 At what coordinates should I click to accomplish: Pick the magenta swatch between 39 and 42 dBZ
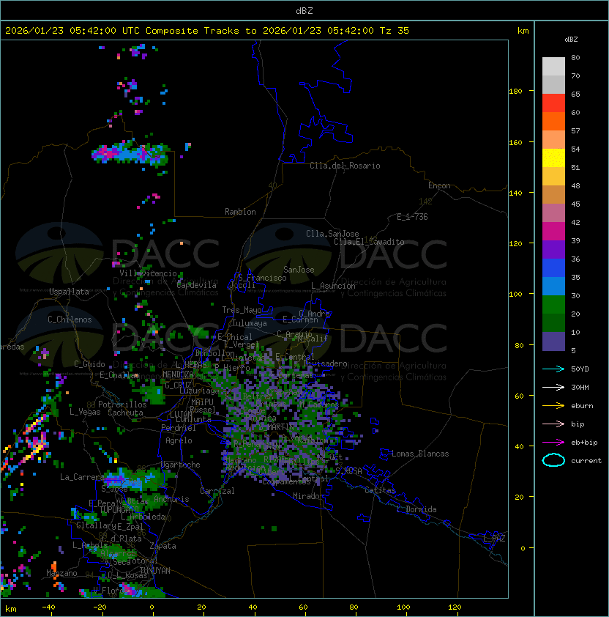click(553, 232)
